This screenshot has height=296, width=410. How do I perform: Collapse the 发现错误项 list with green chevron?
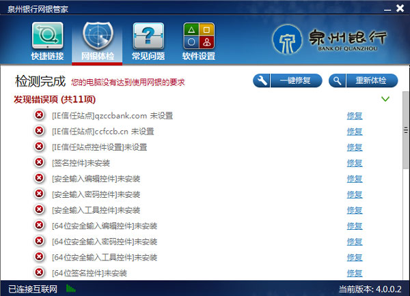(385, 100)
